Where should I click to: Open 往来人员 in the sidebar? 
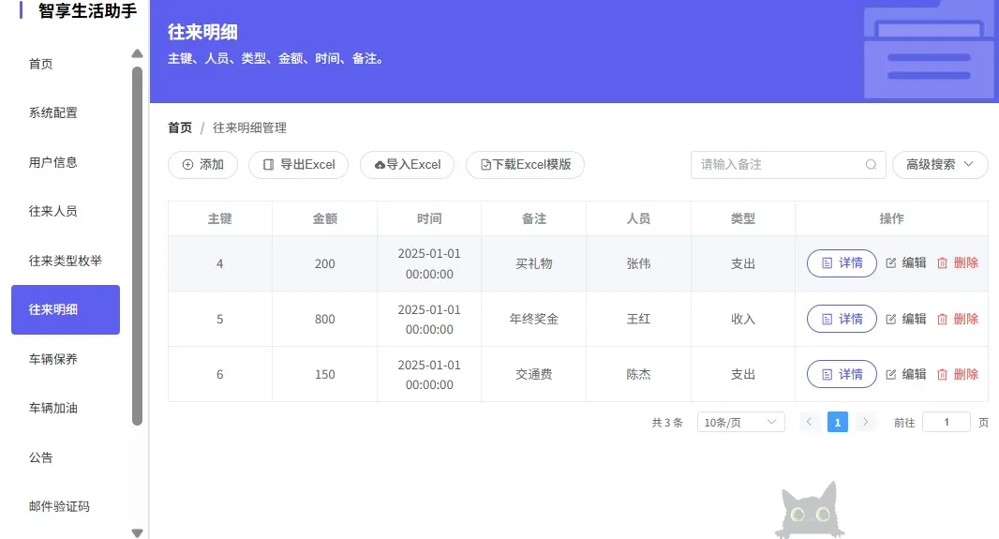pos(66,211)
